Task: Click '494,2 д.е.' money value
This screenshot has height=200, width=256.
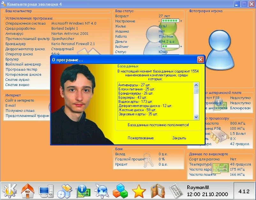Action: click(167, 42)
